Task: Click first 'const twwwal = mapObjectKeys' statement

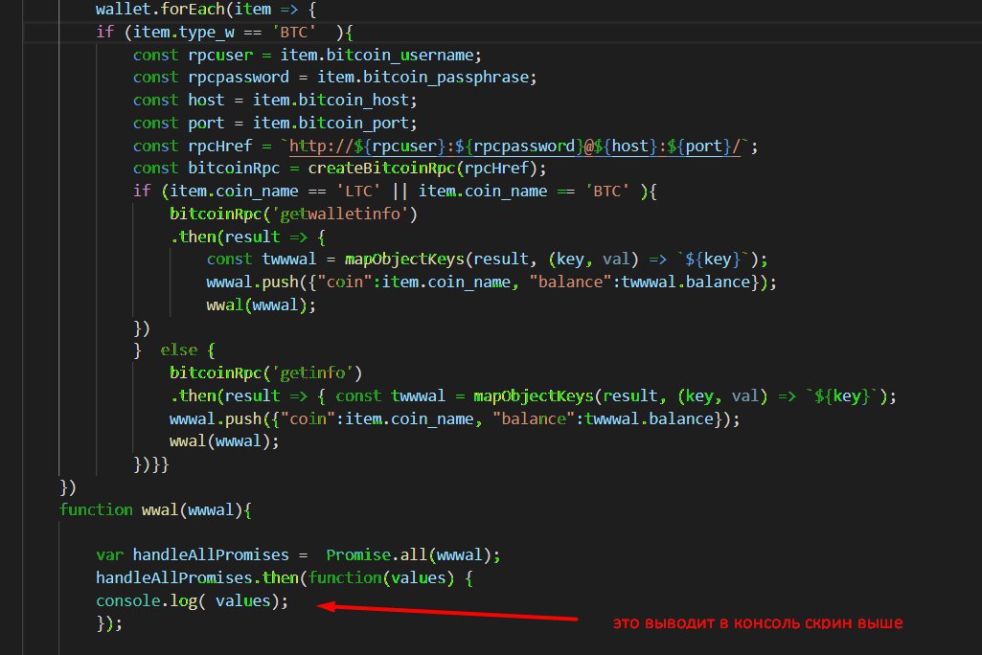Action: [x=487, y=260]
